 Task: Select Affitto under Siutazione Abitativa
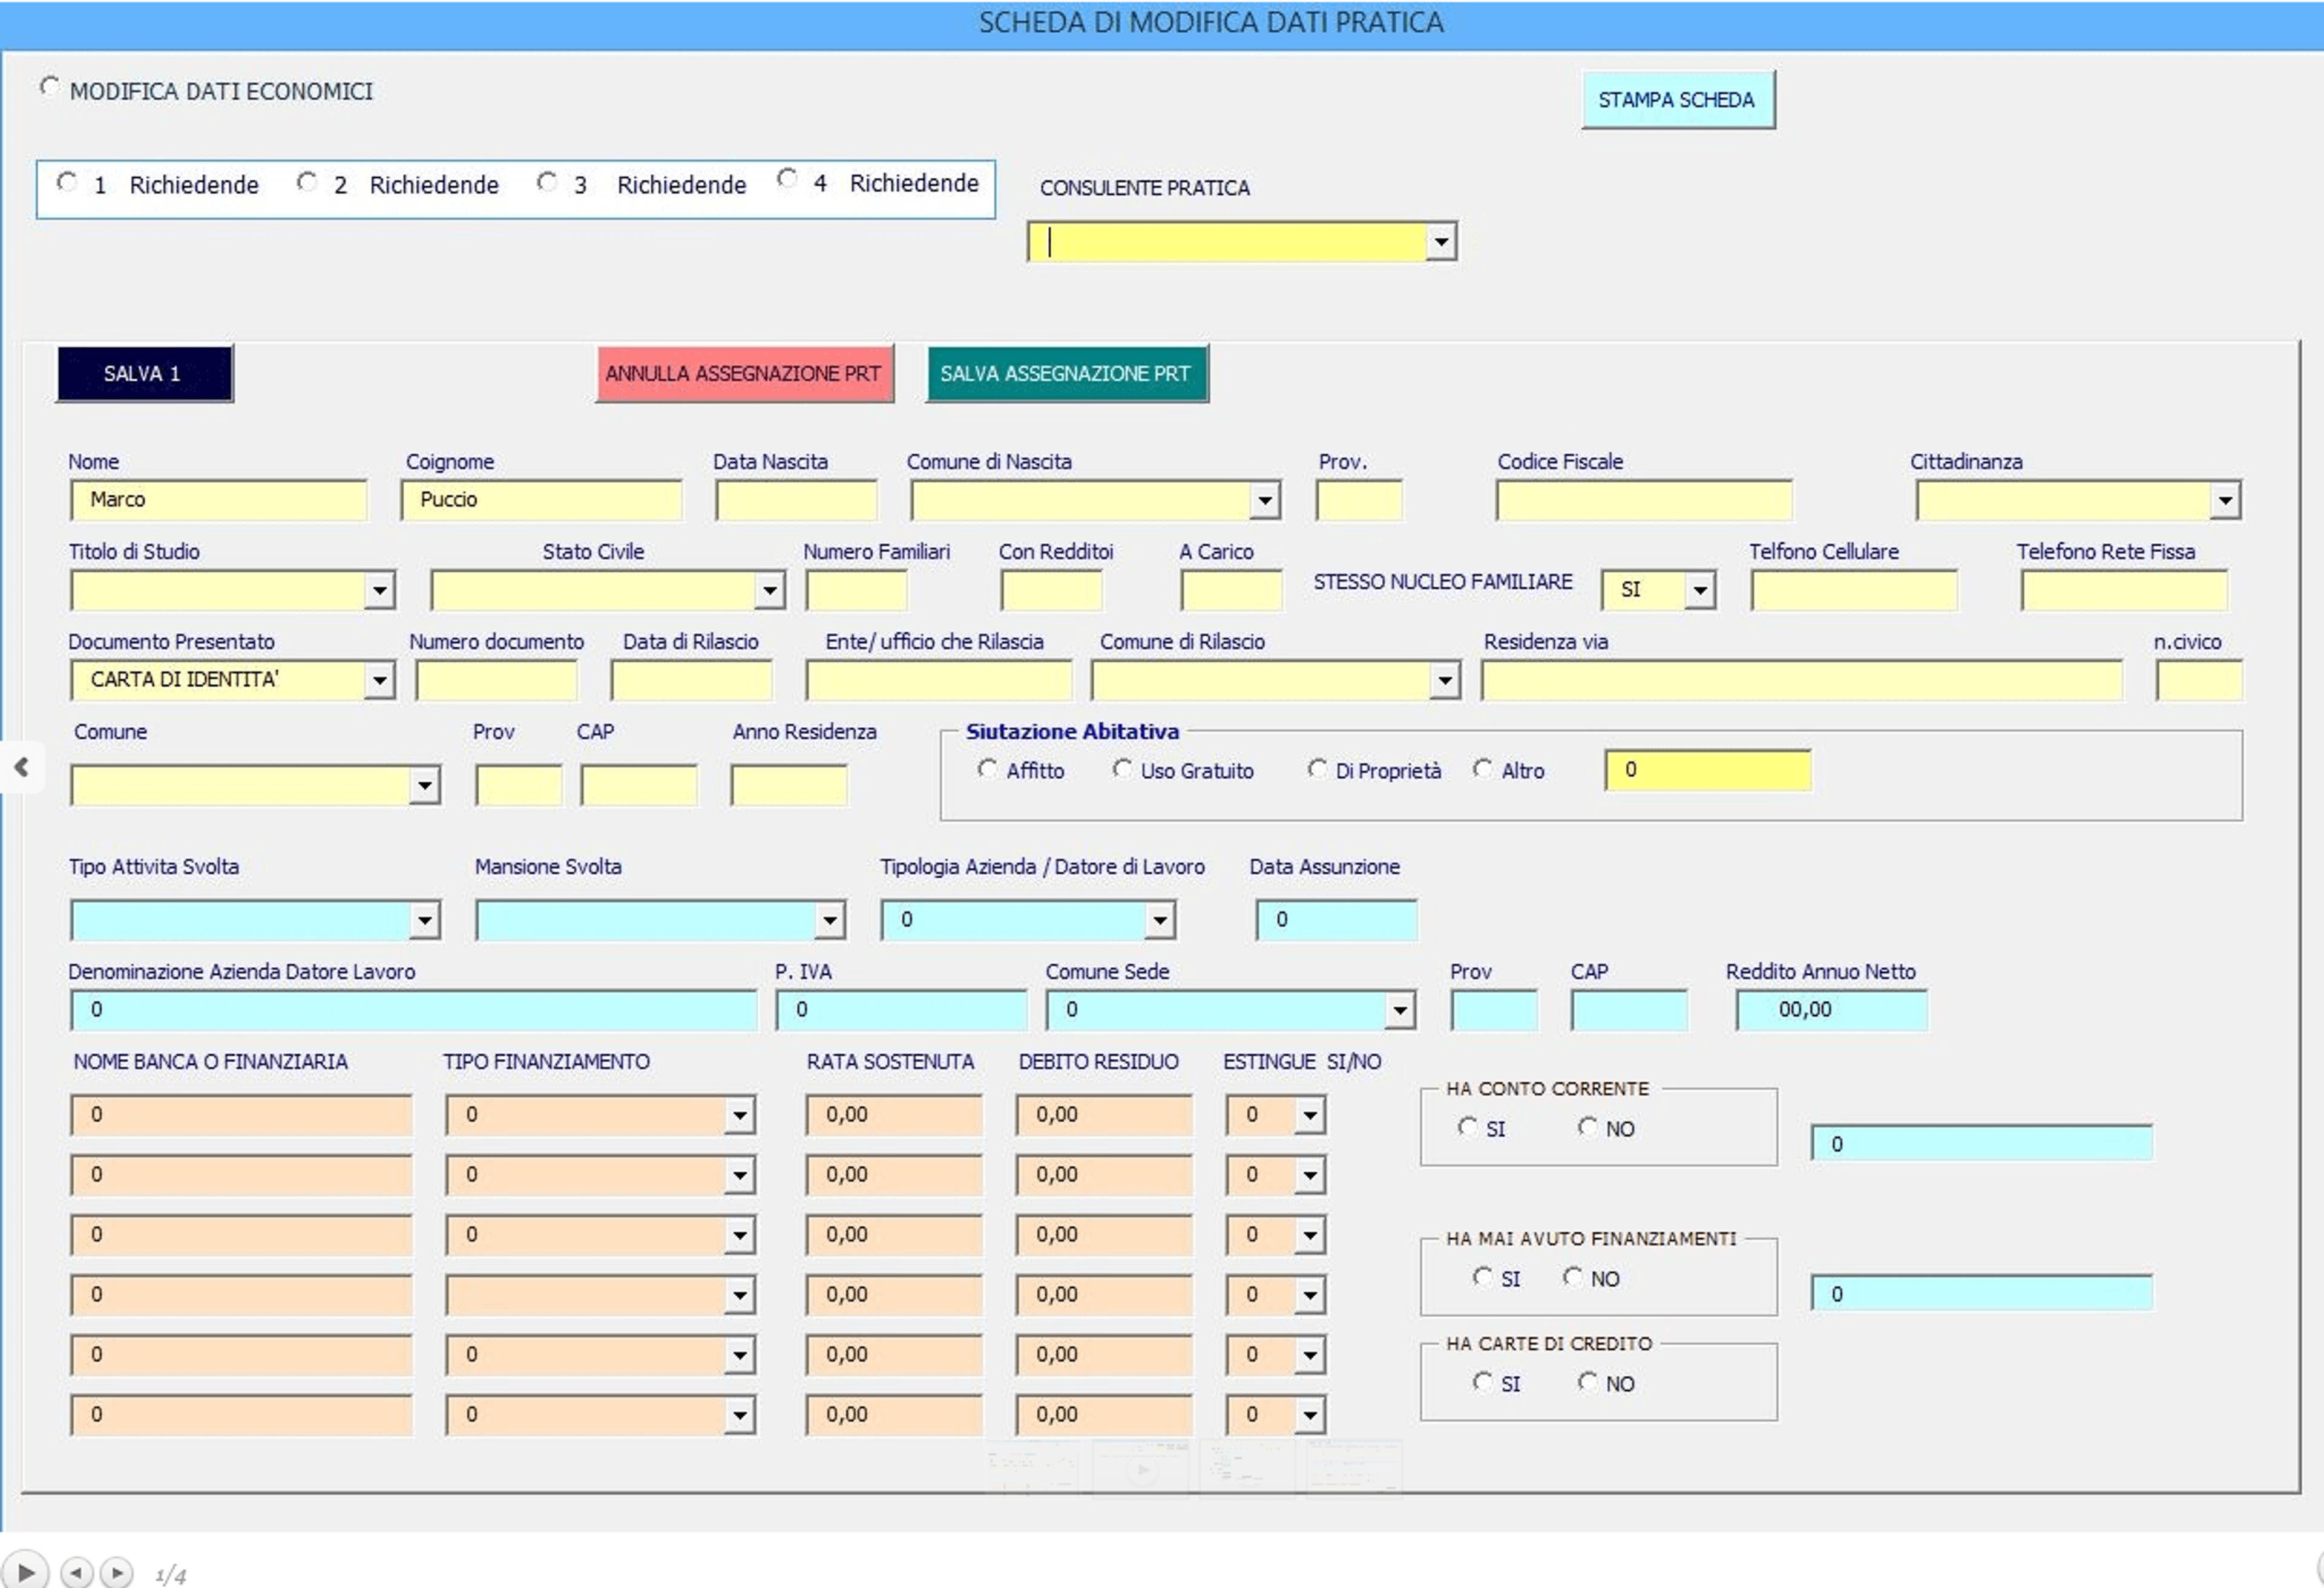(x=987, y=768)
